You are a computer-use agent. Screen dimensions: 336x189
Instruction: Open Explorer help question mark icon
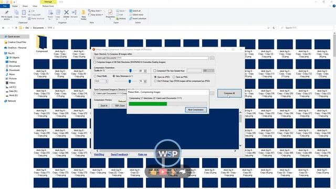click(334, 6)
